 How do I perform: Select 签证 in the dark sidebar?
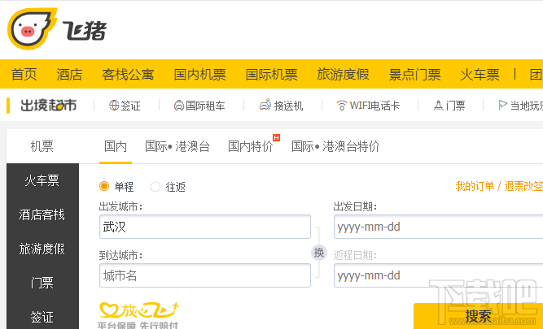[42, 317]
